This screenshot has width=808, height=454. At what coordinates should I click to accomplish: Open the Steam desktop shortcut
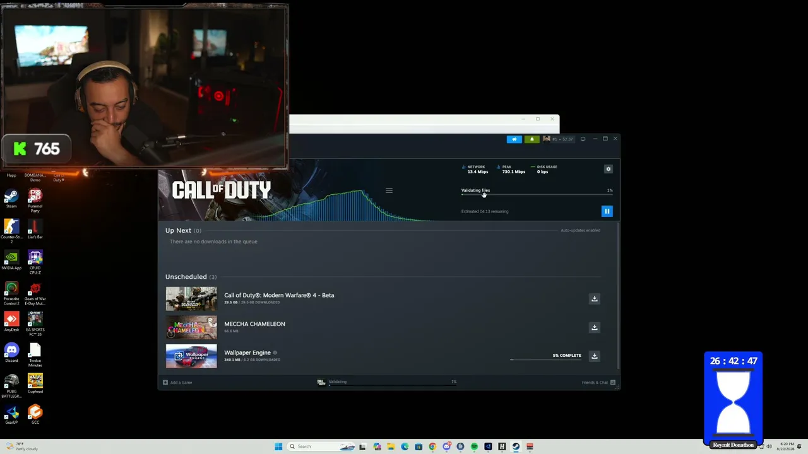[x=11, y=199]
